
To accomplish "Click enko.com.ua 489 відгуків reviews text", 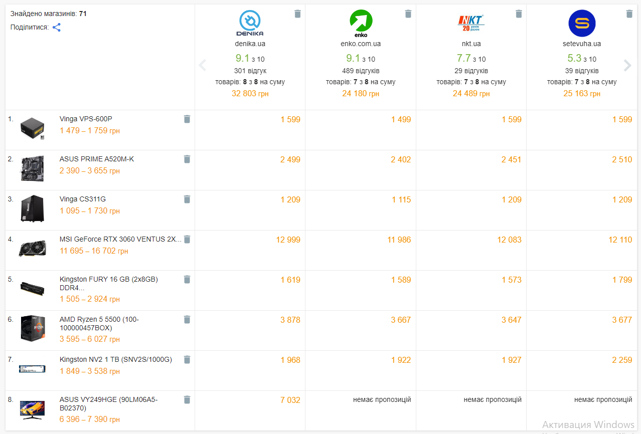I will pyautogui.click(x=361, y=71).
